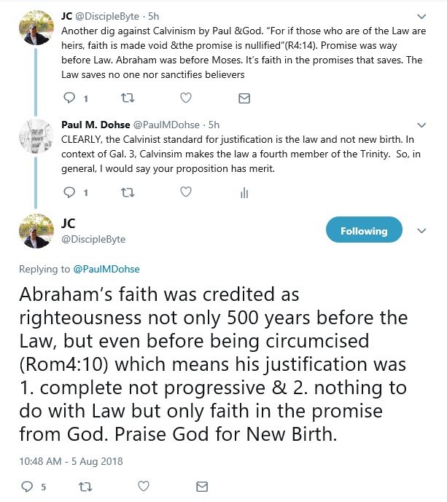Expand options chevron on JC's first tweet
The height and width of the screenshot is (502, 447).
tap(421, 17)
